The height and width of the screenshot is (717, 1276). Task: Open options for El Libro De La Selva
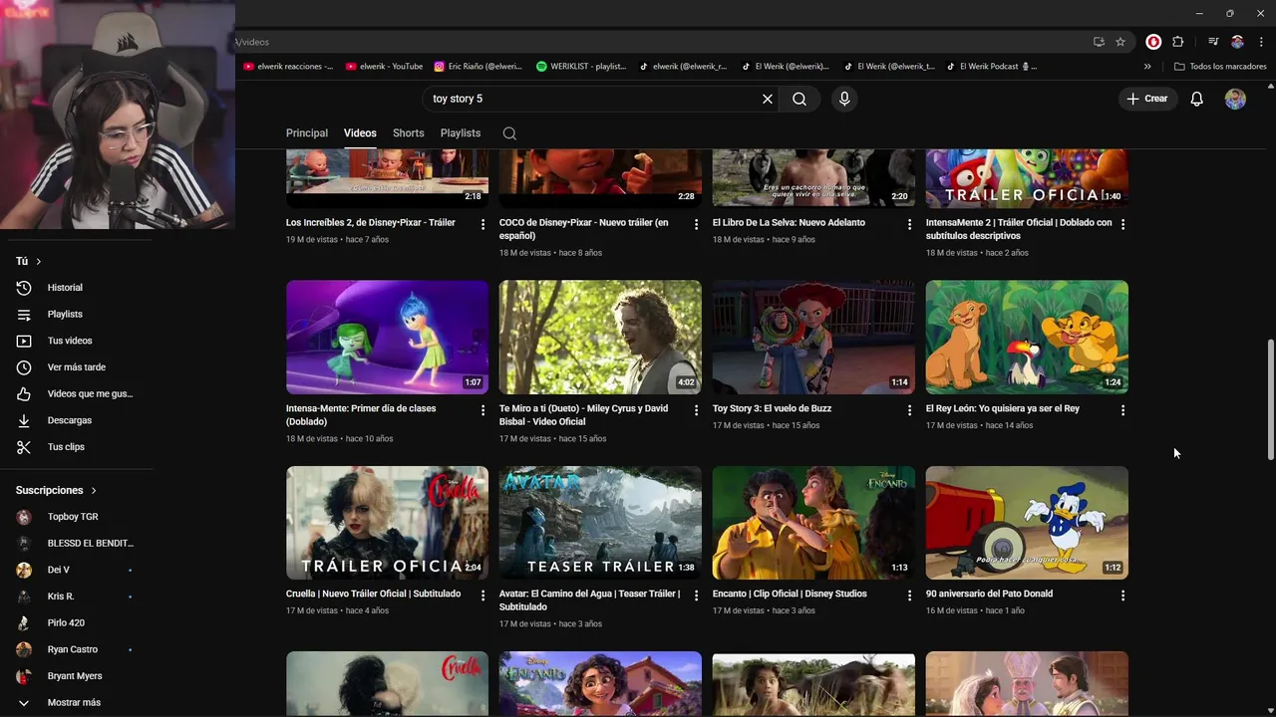coord(909,224)
